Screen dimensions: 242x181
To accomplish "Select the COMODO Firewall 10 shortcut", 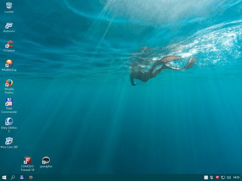I will (x=28, y=164).
